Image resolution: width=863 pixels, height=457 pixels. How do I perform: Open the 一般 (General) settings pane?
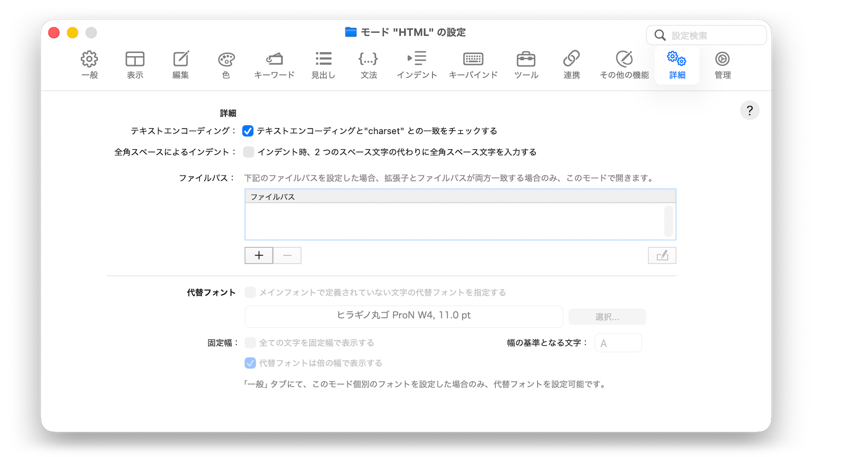[x=89, y=65]
